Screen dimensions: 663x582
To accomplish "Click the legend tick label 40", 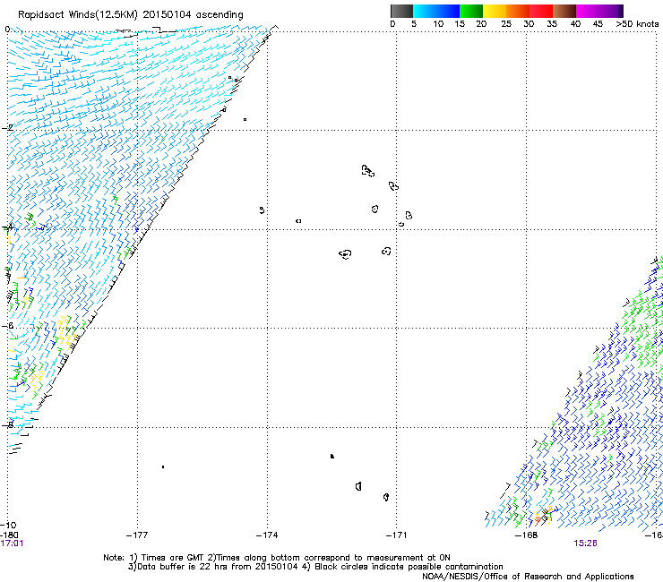I will coord(575,24).
